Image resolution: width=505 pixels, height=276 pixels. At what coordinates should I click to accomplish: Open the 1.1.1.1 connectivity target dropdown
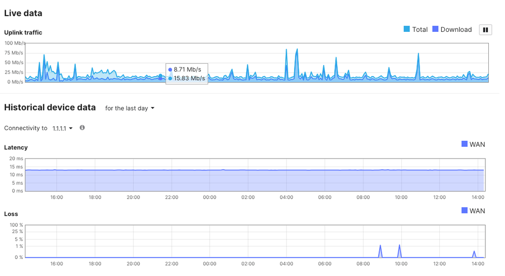63,128
